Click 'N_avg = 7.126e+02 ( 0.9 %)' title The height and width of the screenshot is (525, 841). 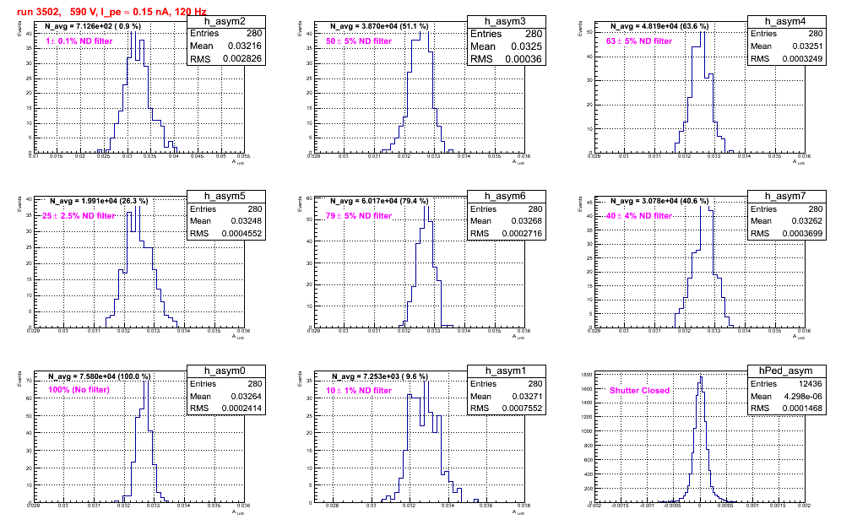pos(93,26)
